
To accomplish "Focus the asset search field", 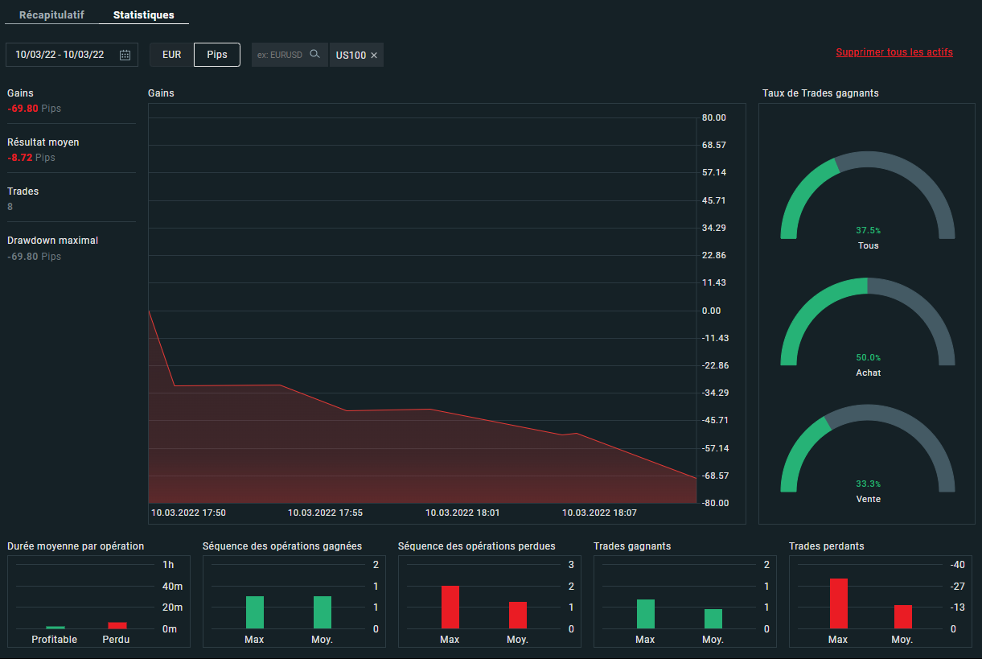I will click(280, 55).
